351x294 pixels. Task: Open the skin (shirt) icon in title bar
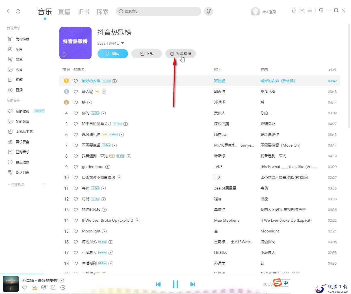click(x=294, y=10)
